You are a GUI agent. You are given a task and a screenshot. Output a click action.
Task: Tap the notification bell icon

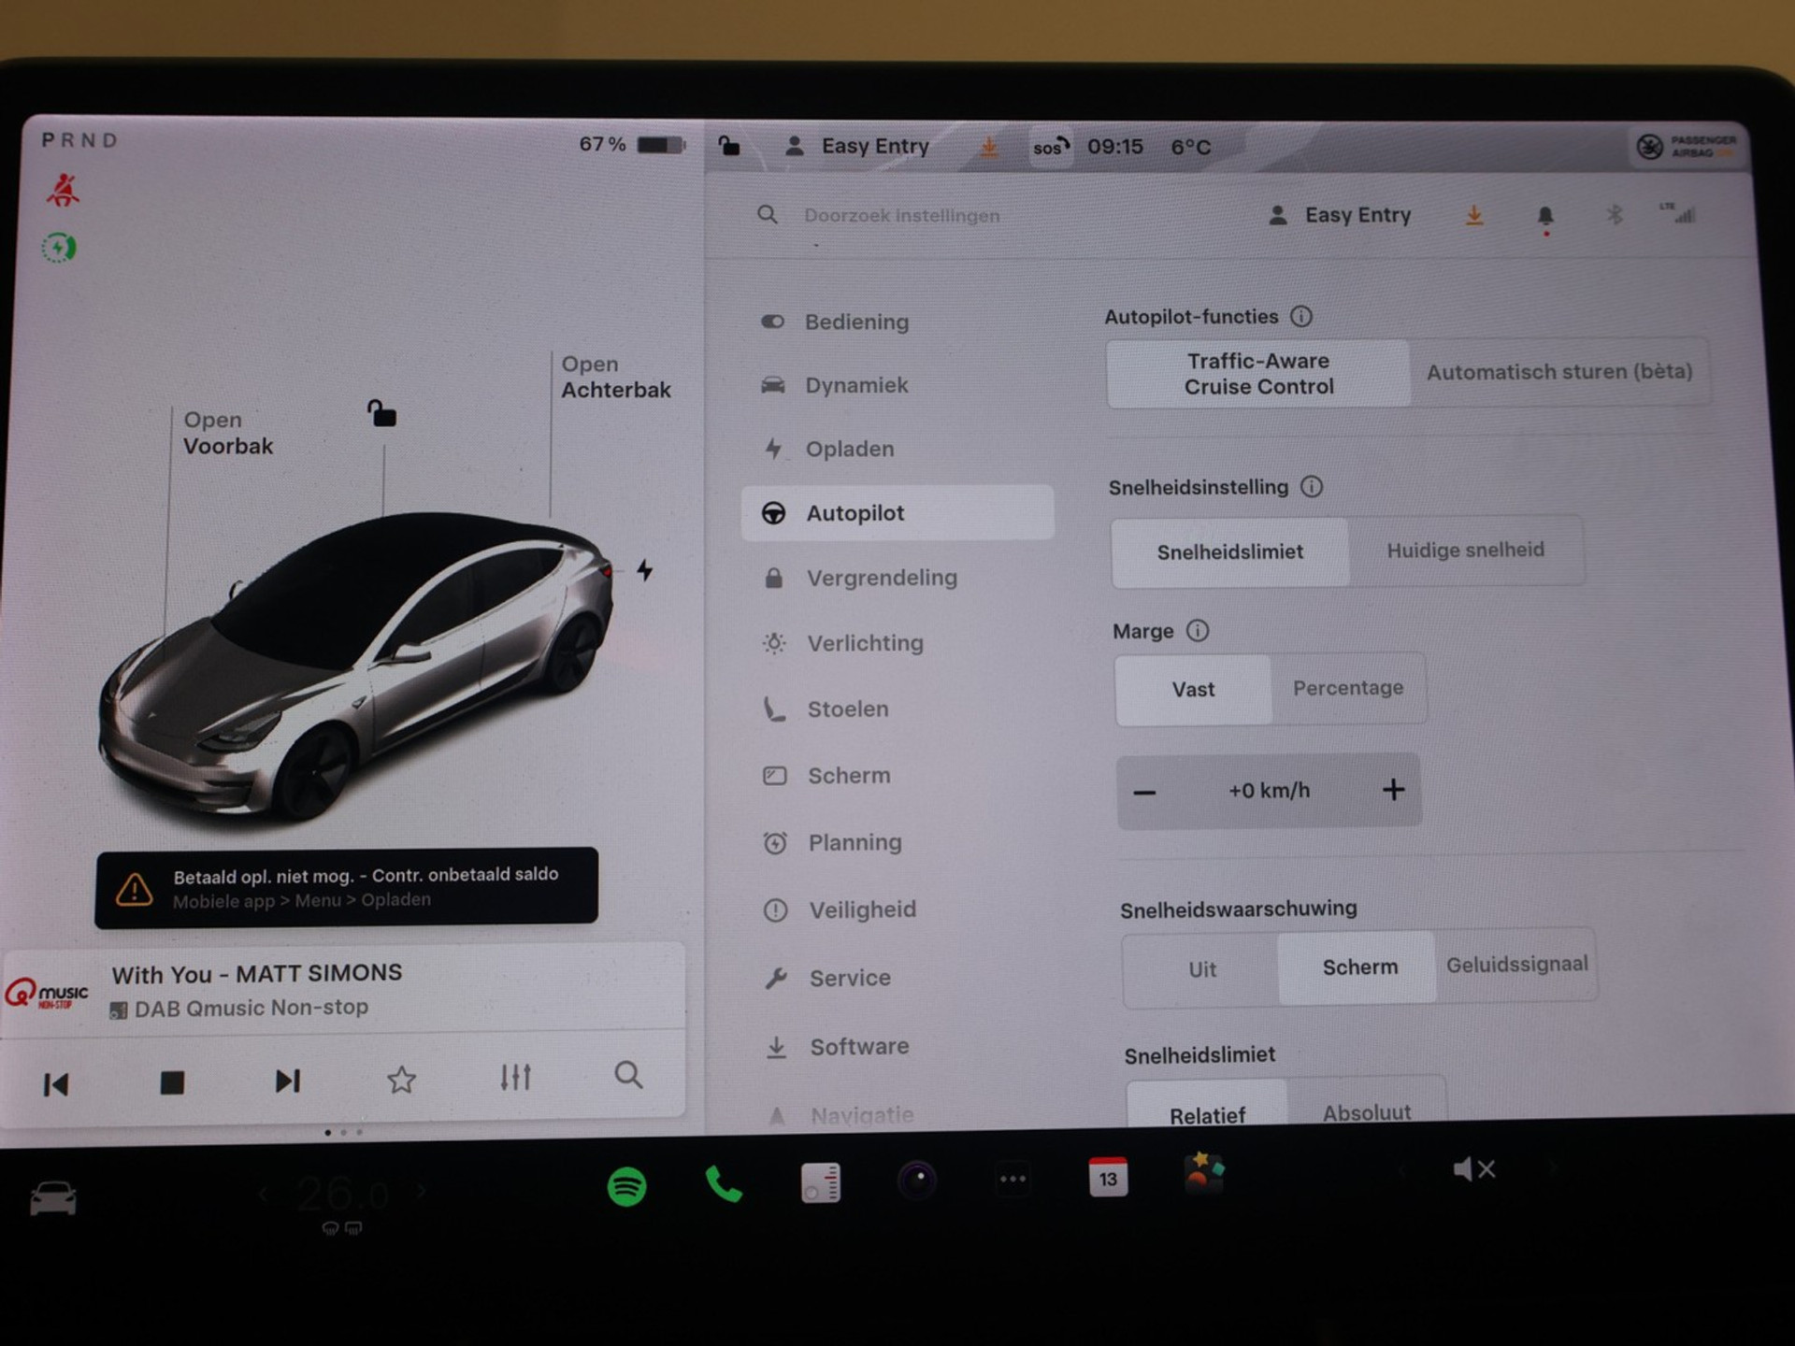pyautogui.click(x=1544, y=216)
